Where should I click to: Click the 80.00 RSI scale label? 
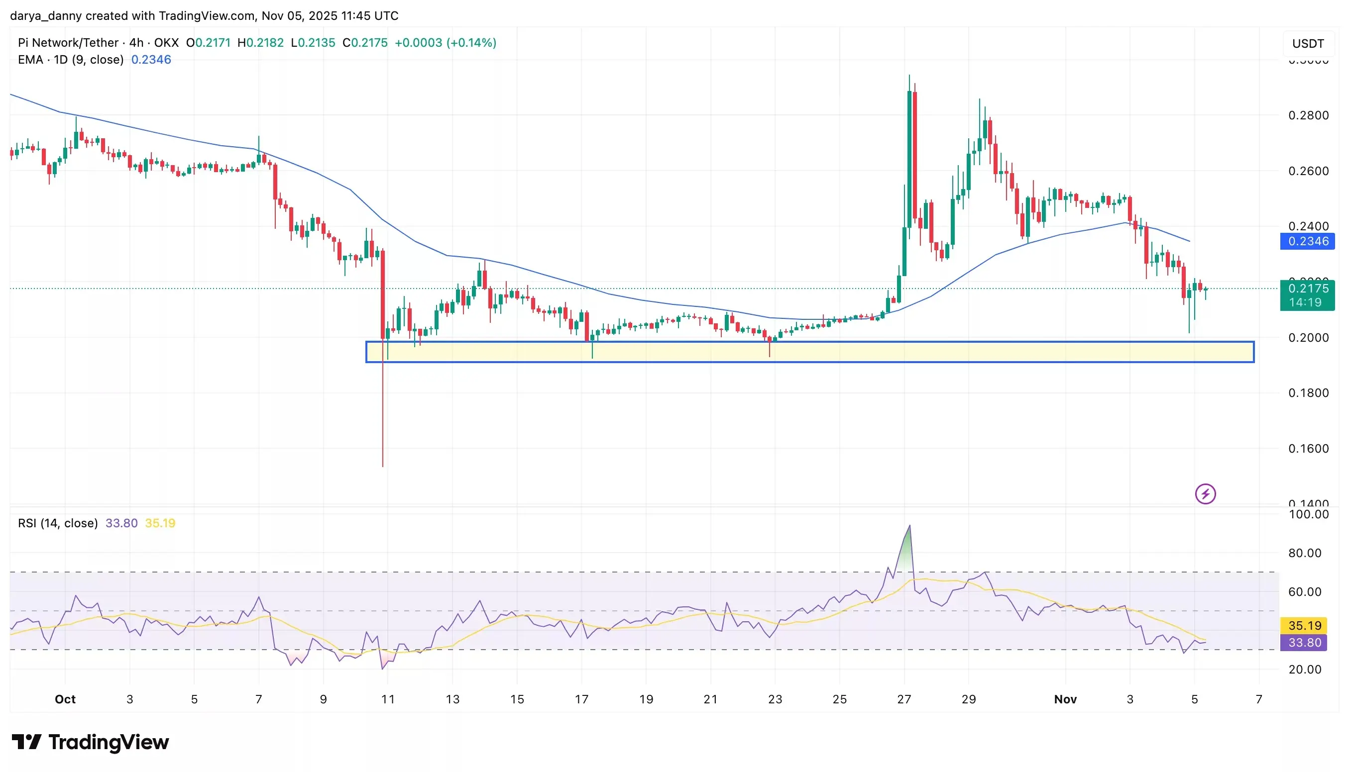pos(1304,553)
